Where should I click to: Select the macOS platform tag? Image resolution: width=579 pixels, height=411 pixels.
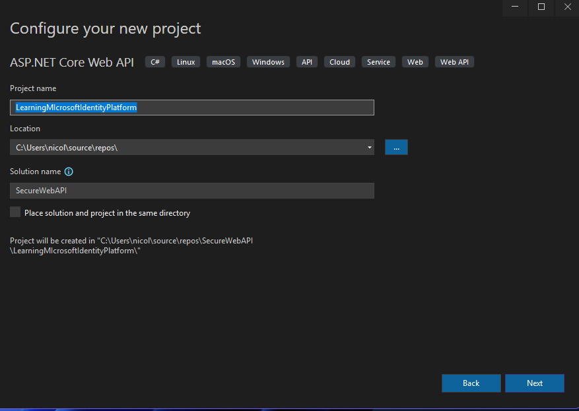click(222, 61)
